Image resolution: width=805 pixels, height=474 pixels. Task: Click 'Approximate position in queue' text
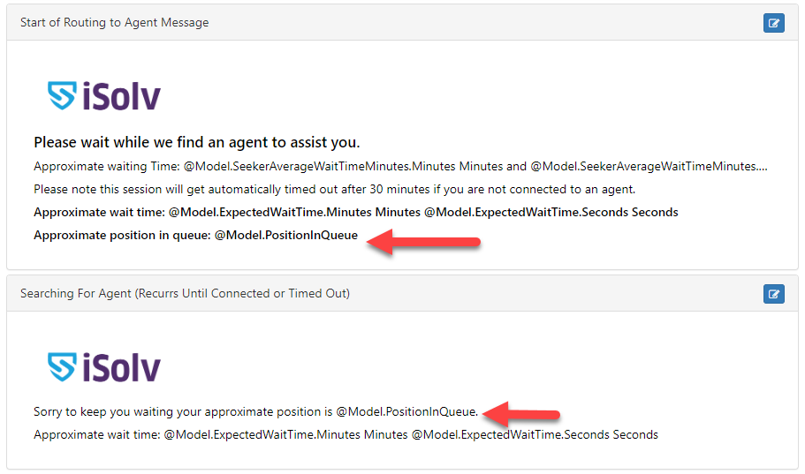pyautogui.click(x=195, y=235)
